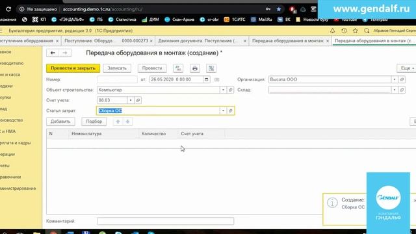Open Mail.Ru bookmark in bookmarks bar
Screen dimensions: 416x234
(x=261, y=19)
